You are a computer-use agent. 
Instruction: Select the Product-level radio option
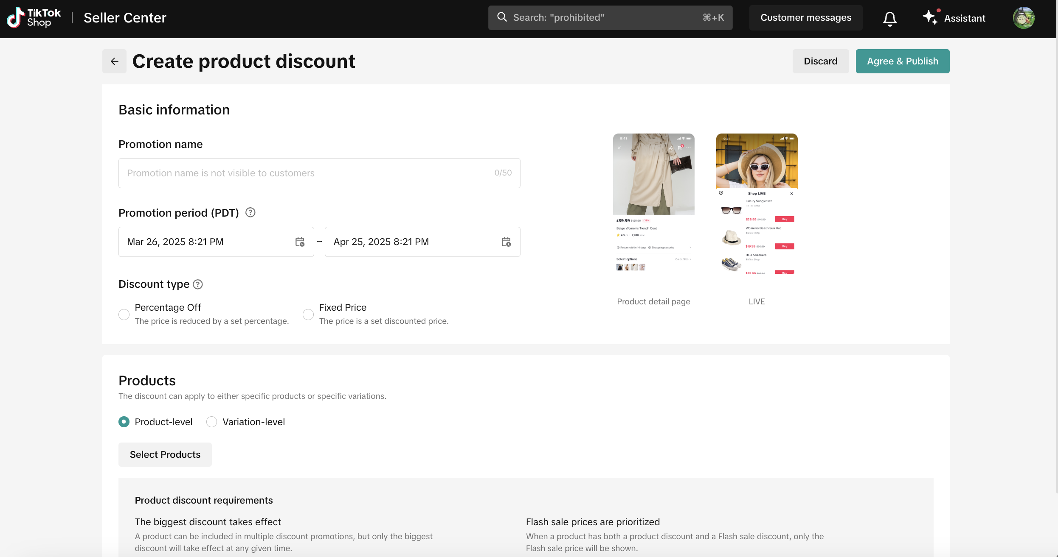124,422
